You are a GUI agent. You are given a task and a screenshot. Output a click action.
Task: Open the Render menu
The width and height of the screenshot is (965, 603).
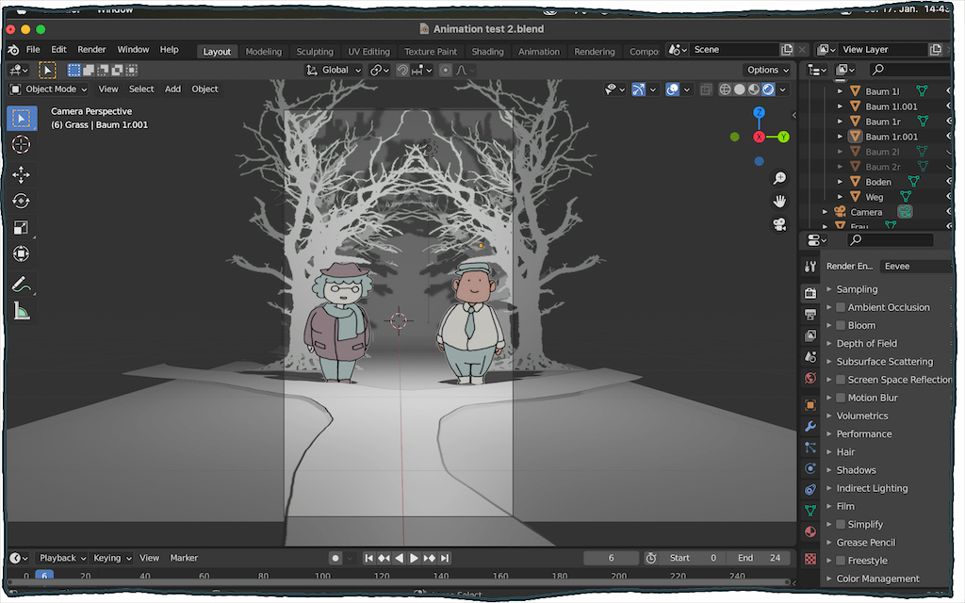[x=91, y=50]
